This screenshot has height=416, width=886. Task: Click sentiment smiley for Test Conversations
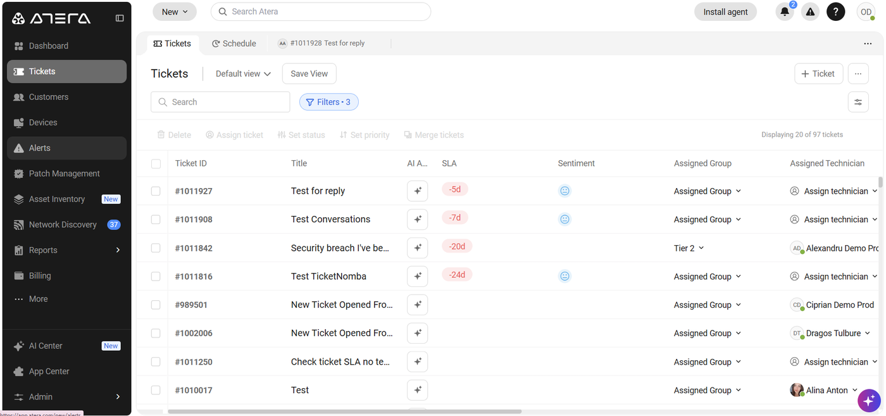click(565, 219)
